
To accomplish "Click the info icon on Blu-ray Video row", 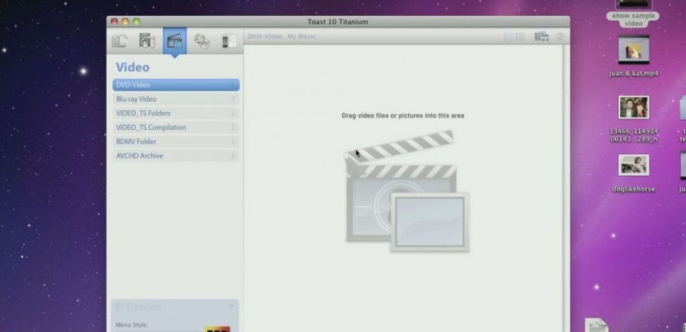I will (x=233, y=99).
